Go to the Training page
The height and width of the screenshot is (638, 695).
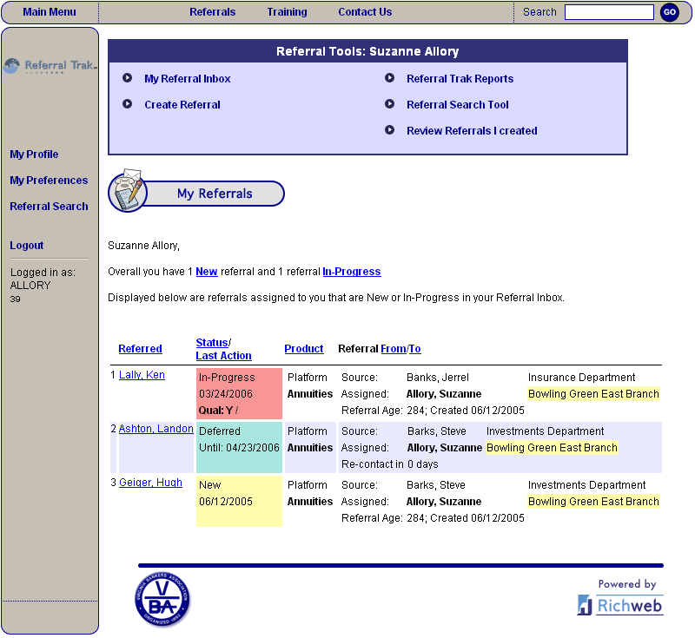(x=287, y=12)
